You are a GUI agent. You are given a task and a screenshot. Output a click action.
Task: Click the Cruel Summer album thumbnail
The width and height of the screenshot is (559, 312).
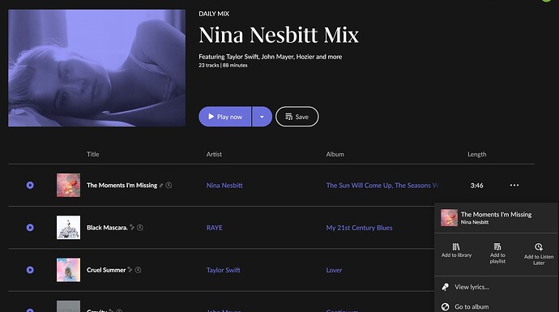click(x=68, y=270)
